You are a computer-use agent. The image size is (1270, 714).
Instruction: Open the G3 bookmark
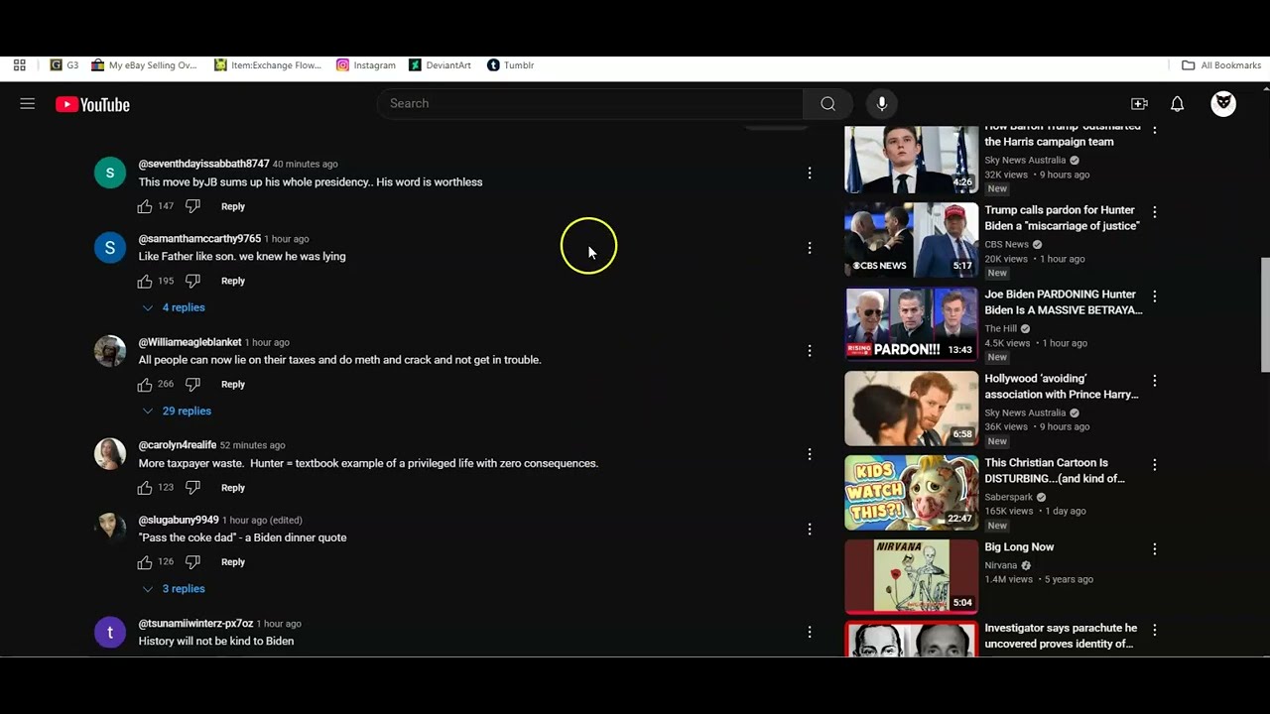(64, 65)
